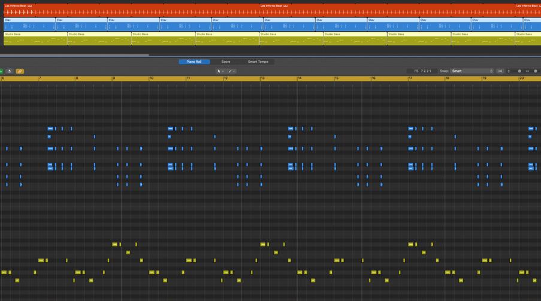Click the tracks area horizontal scrollbar
541x301 pixels.
coord(74,55)
